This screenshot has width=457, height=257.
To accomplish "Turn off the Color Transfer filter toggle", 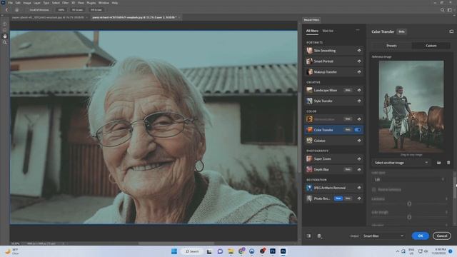I will 358,130.
